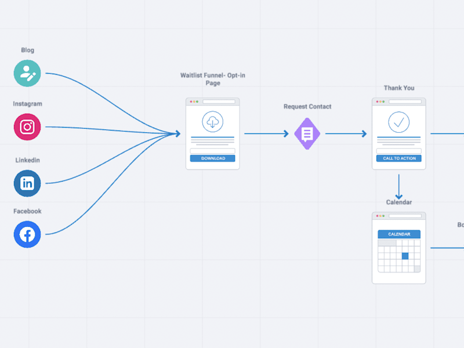This screenshot has height=348, width=464.
Task: Click the CALL TO ACTION button
Action: click(x=399, y=158)
